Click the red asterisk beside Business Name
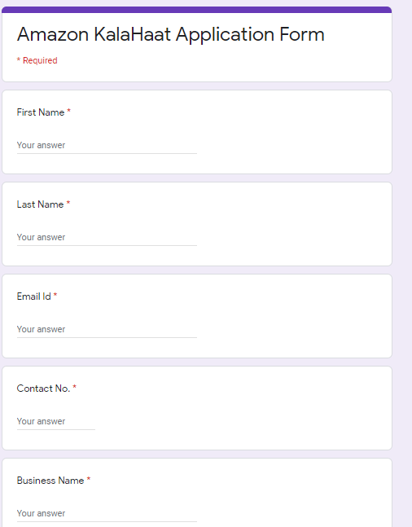The height and width of the screenshot is (527, 412). click(89, 479)
